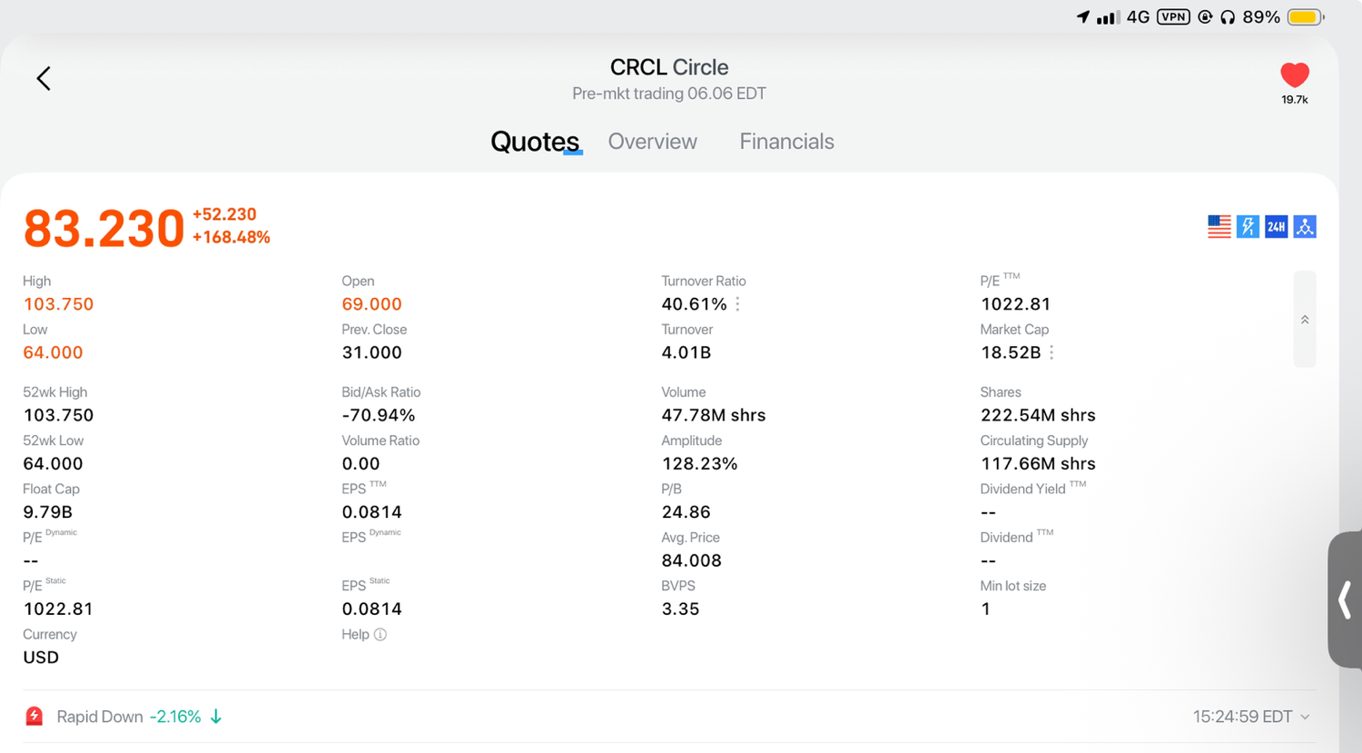Click the Rapid Down -2.16% alert text
Image resolution: width=1362 pixels, height=753 pixels.
[x=129, y=717]
